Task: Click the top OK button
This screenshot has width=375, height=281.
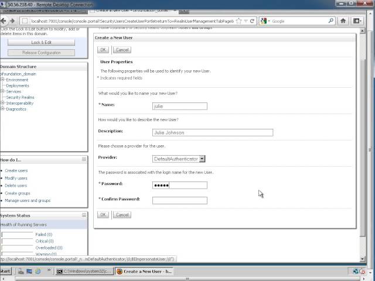Action: (103, 50)
